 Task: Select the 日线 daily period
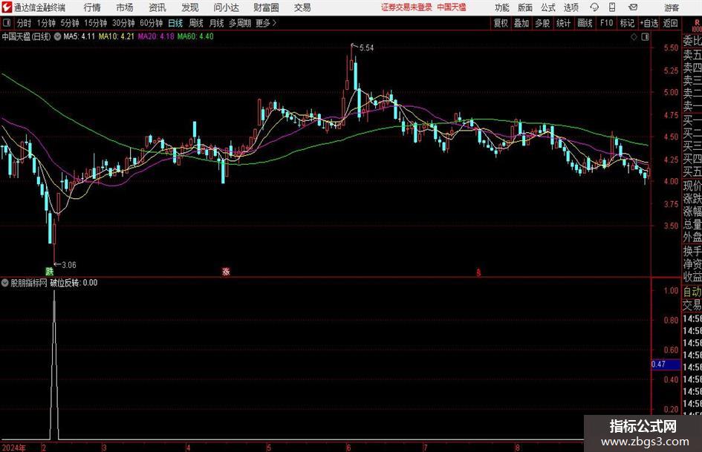point(175,23)
